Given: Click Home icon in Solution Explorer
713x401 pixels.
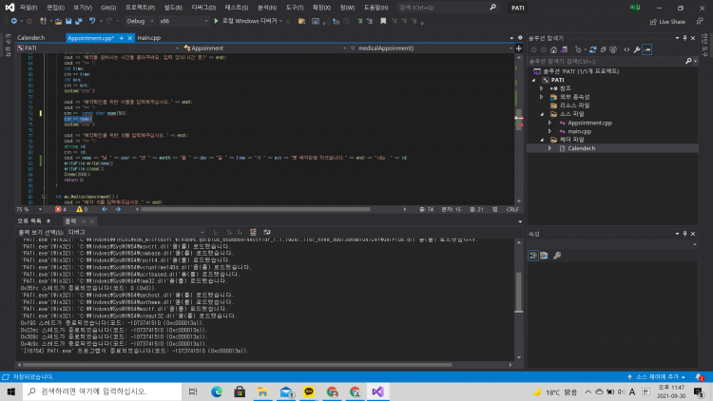Looking at the screenshot, I should (553, 49).
